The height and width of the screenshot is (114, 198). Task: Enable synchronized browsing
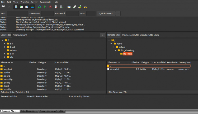tap(80, 7)
